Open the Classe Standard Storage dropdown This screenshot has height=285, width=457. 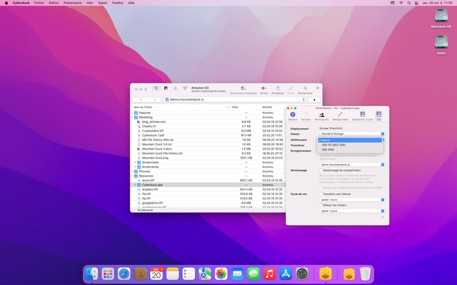coord(352,134)
